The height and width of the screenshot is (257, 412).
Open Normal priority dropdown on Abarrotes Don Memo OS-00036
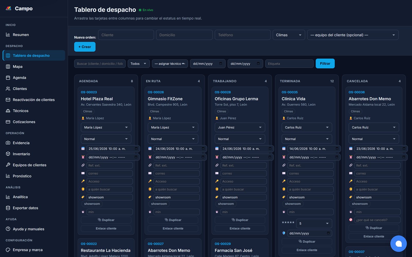pyautogui.click(x=374, y=139)
